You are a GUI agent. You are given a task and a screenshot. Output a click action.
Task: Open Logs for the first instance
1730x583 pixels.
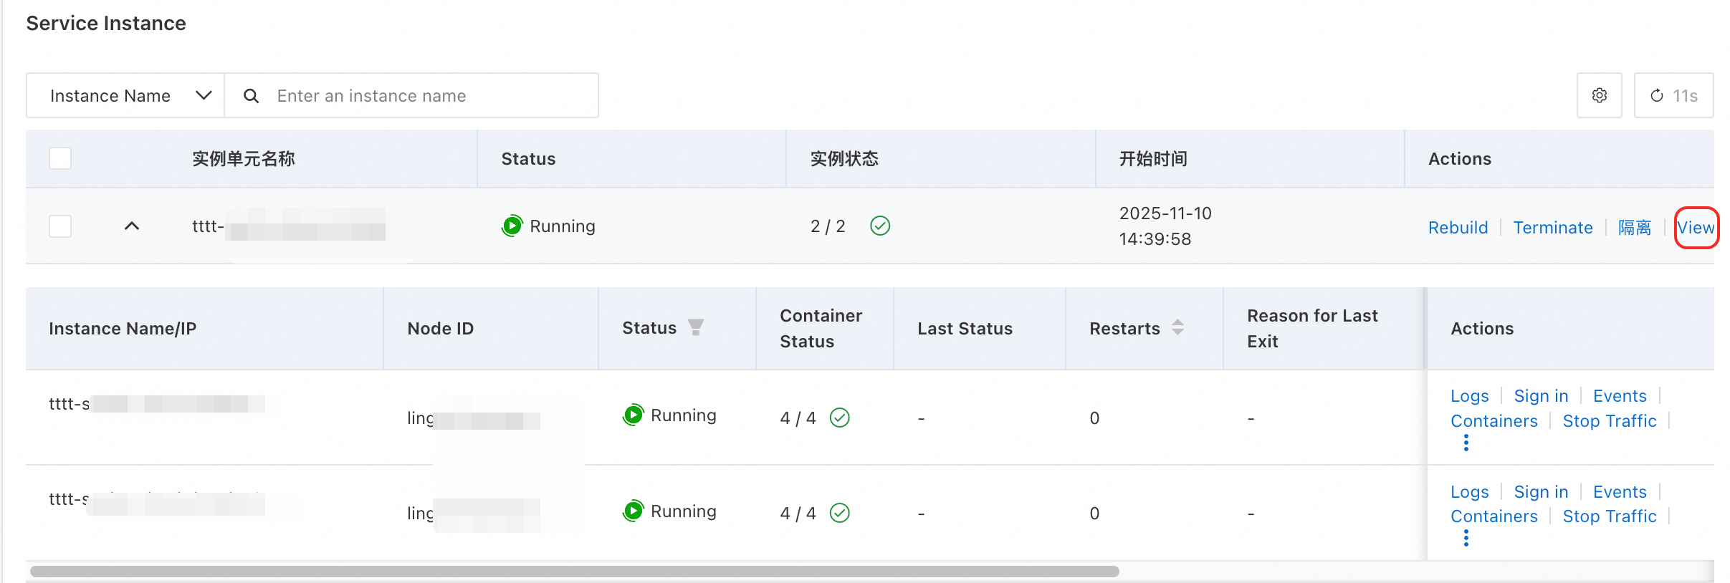1469,396
